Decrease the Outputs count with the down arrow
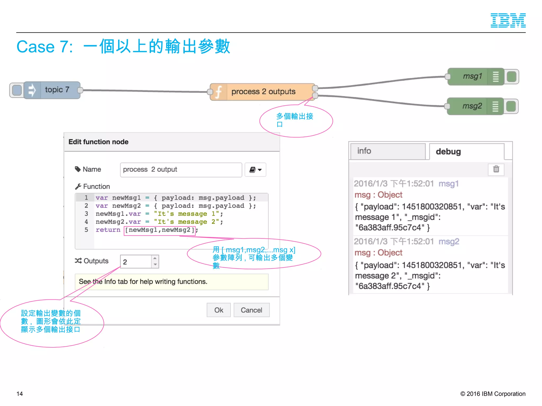 click(155, 265)
